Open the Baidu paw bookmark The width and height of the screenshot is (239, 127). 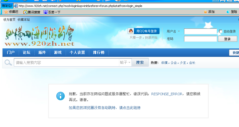pyautogui.click(x=52, y=12)
